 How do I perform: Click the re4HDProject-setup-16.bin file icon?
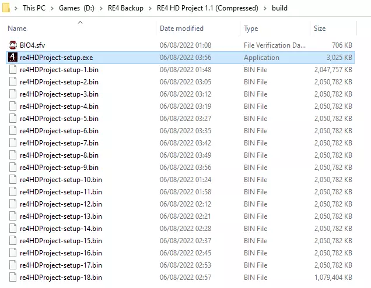(x=13, y=253)
